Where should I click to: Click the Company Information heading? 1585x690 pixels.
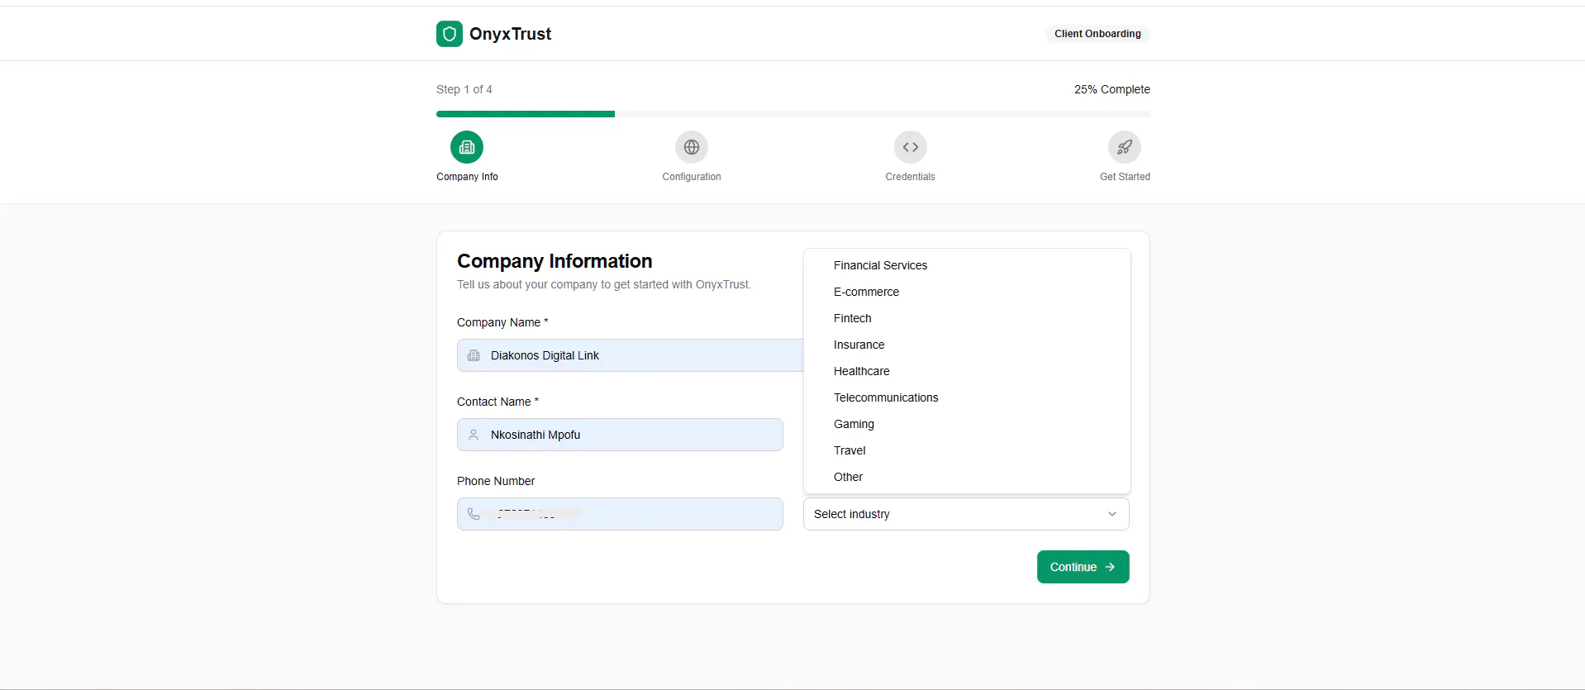pos(555,261)
